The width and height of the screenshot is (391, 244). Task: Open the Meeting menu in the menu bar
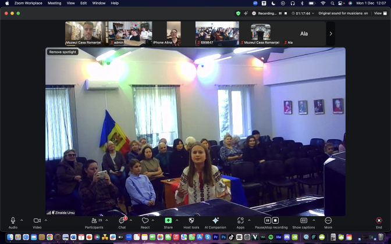point(54,3)
